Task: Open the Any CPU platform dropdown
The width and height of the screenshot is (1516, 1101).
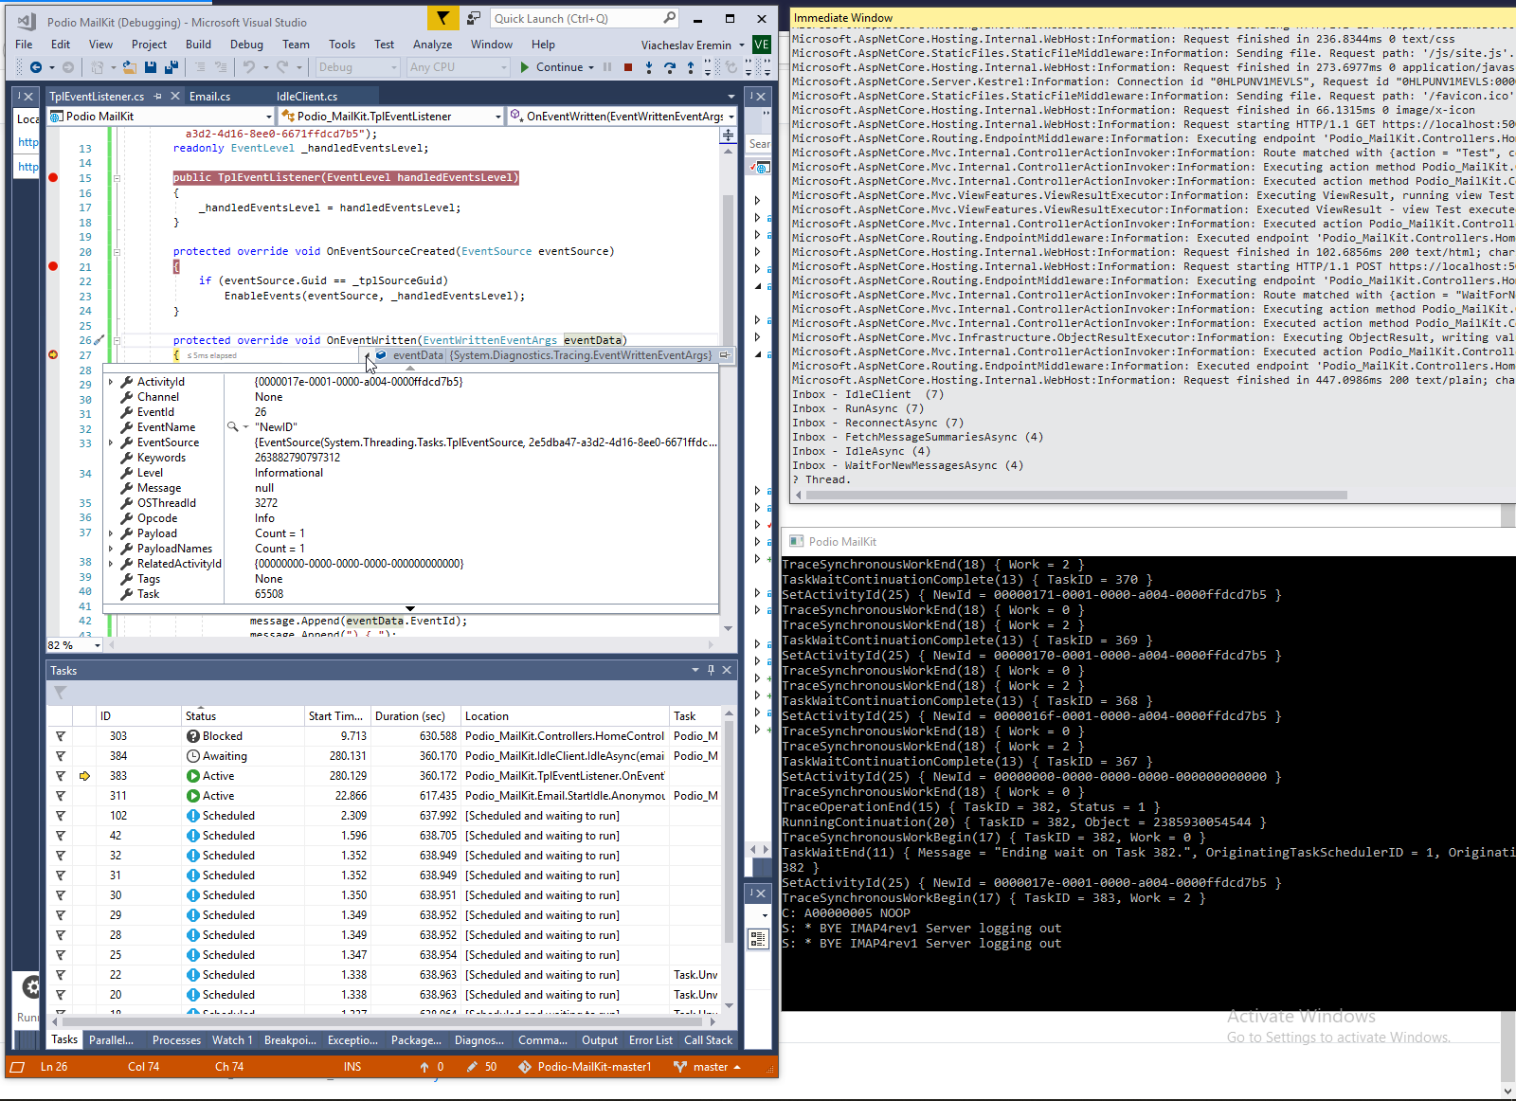Action: (x=460, y=67)
